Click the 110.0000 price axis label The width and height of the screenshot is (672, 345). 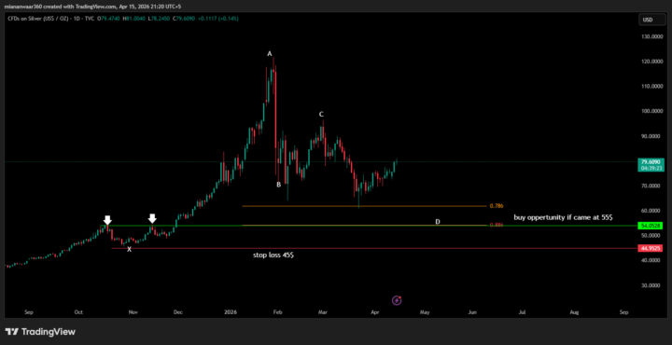[652, 86]
